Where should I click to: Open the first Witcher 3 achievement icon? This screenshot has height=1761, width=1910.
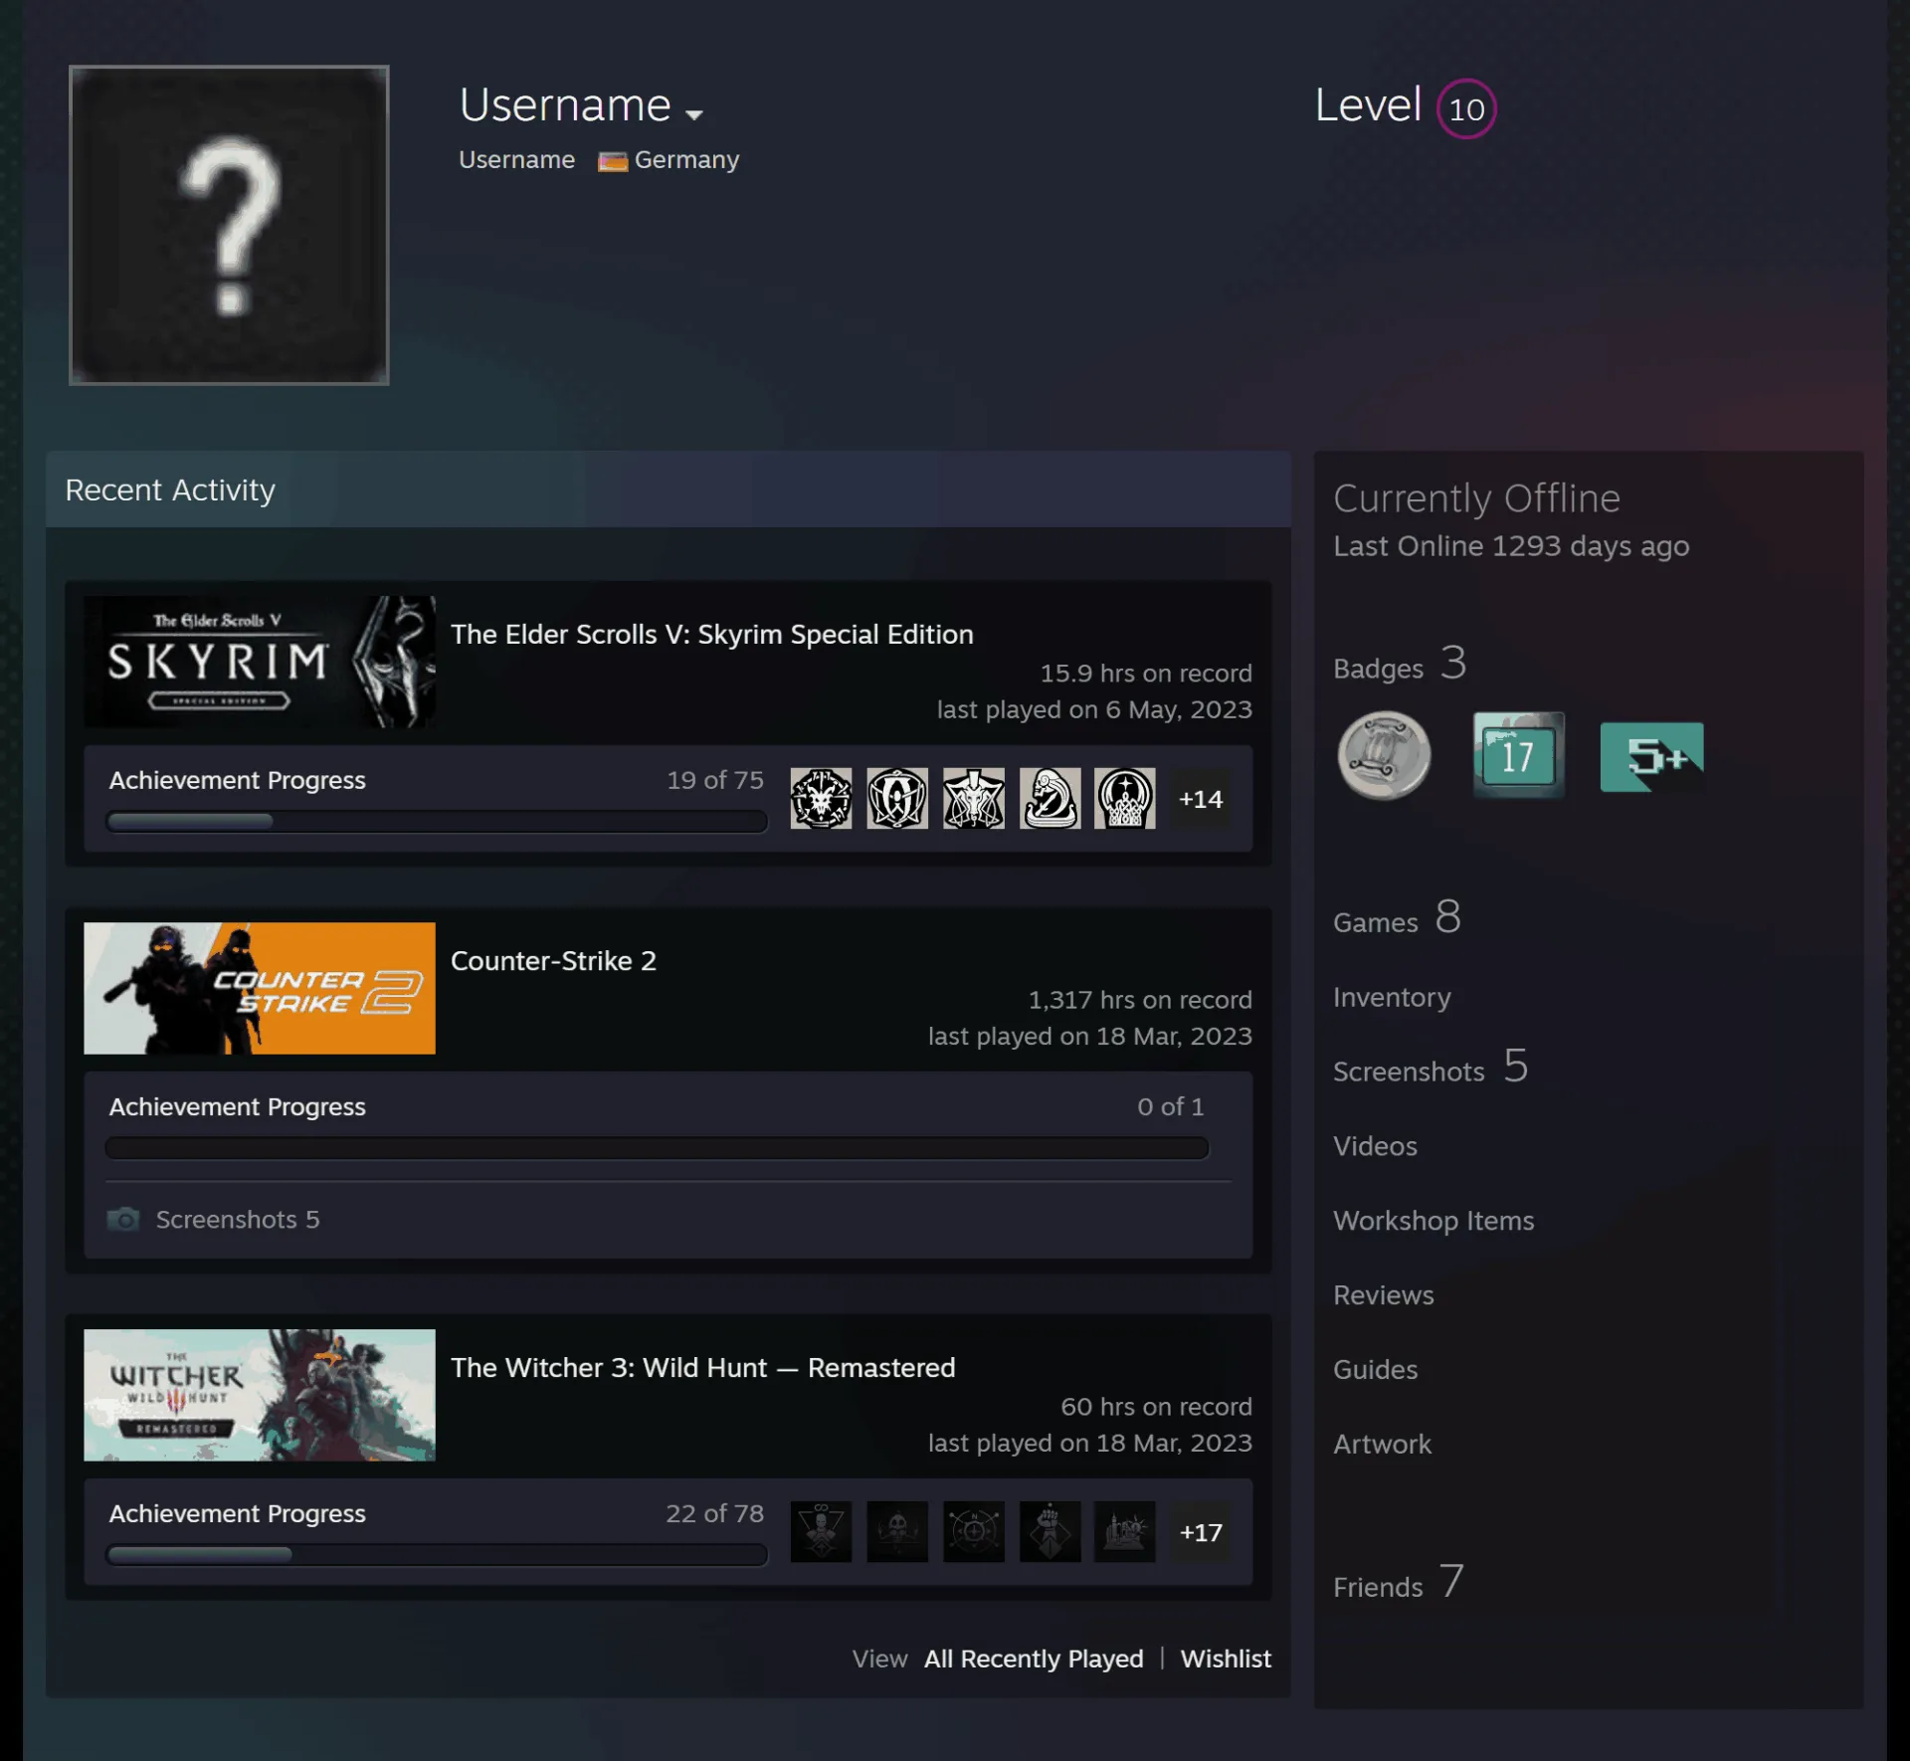(x=821, y=1531)
